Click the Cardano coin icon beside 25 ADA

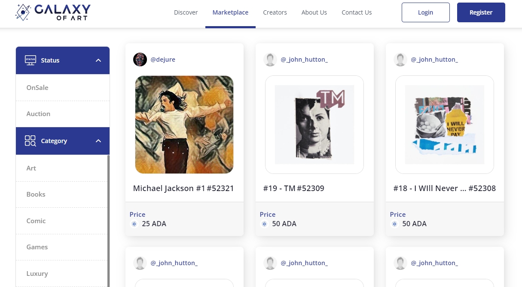(x=134, y=224)
